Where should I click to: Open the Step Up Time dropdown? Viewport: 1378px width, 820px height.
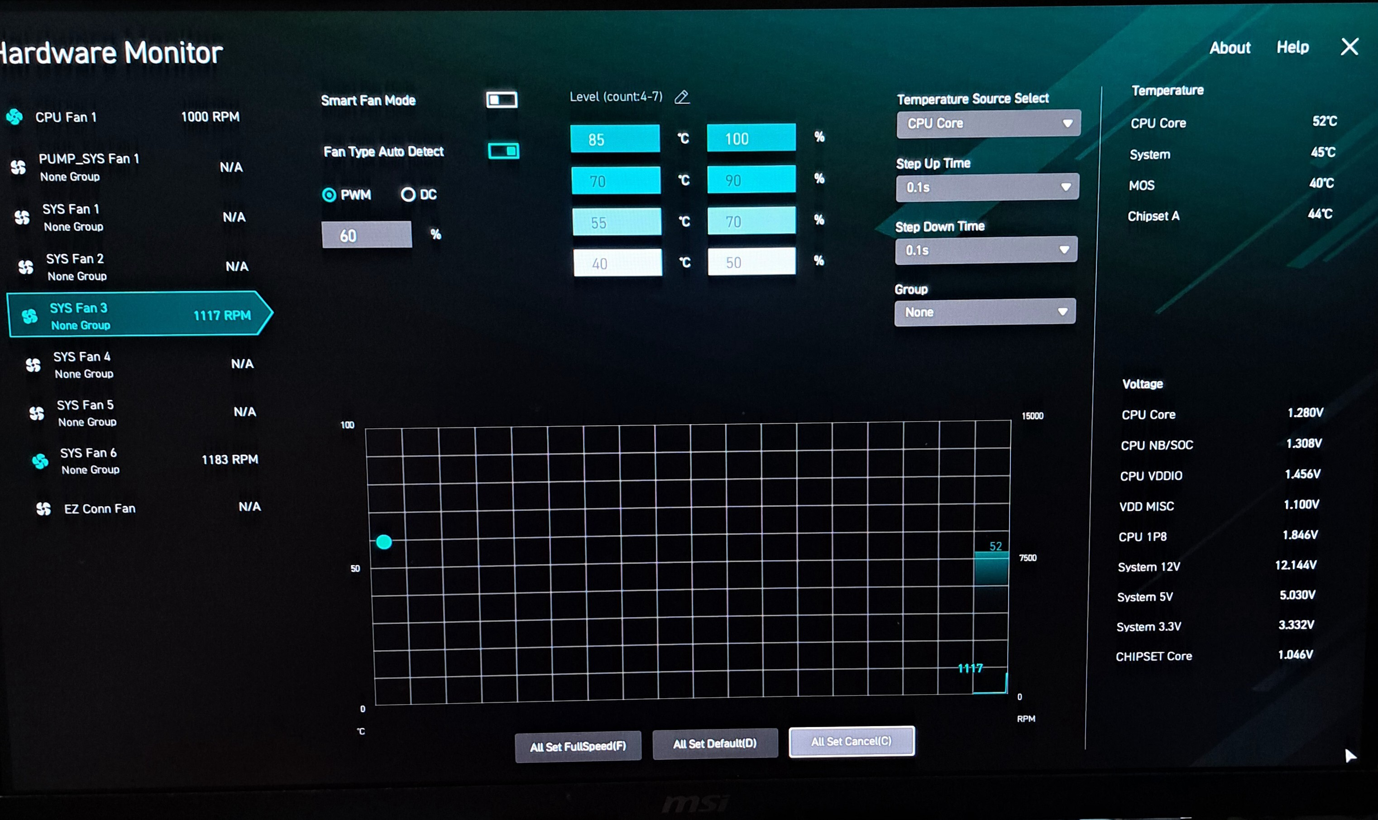[x=987, y=187]
